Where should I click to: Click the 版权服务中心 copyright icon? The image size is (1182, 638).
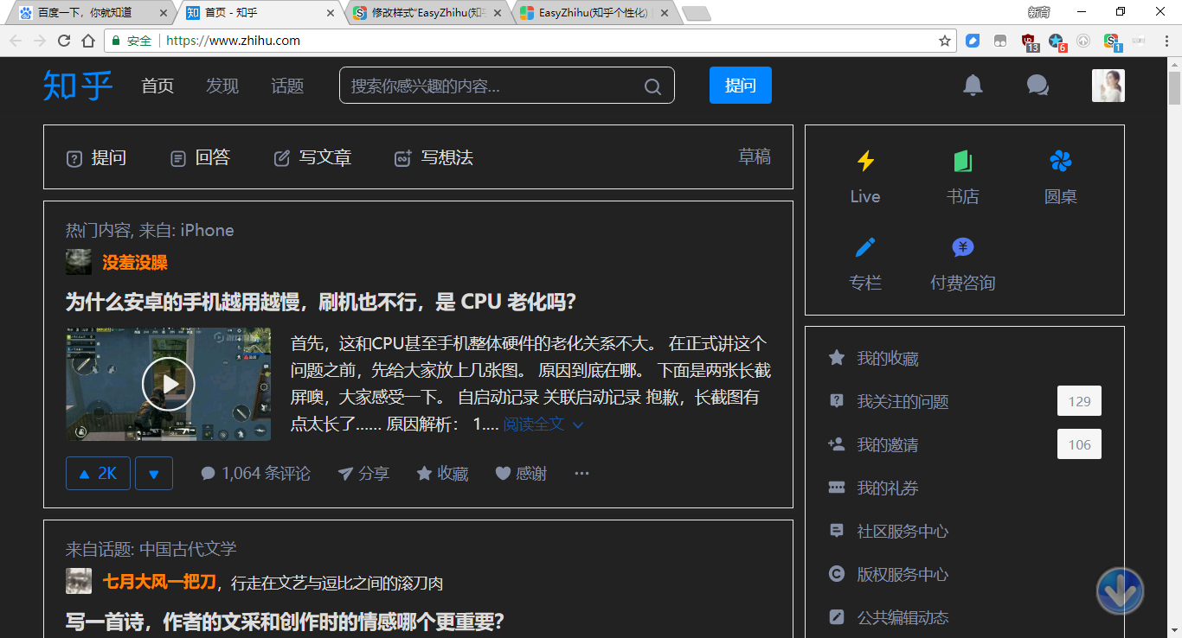coord(837,574)
